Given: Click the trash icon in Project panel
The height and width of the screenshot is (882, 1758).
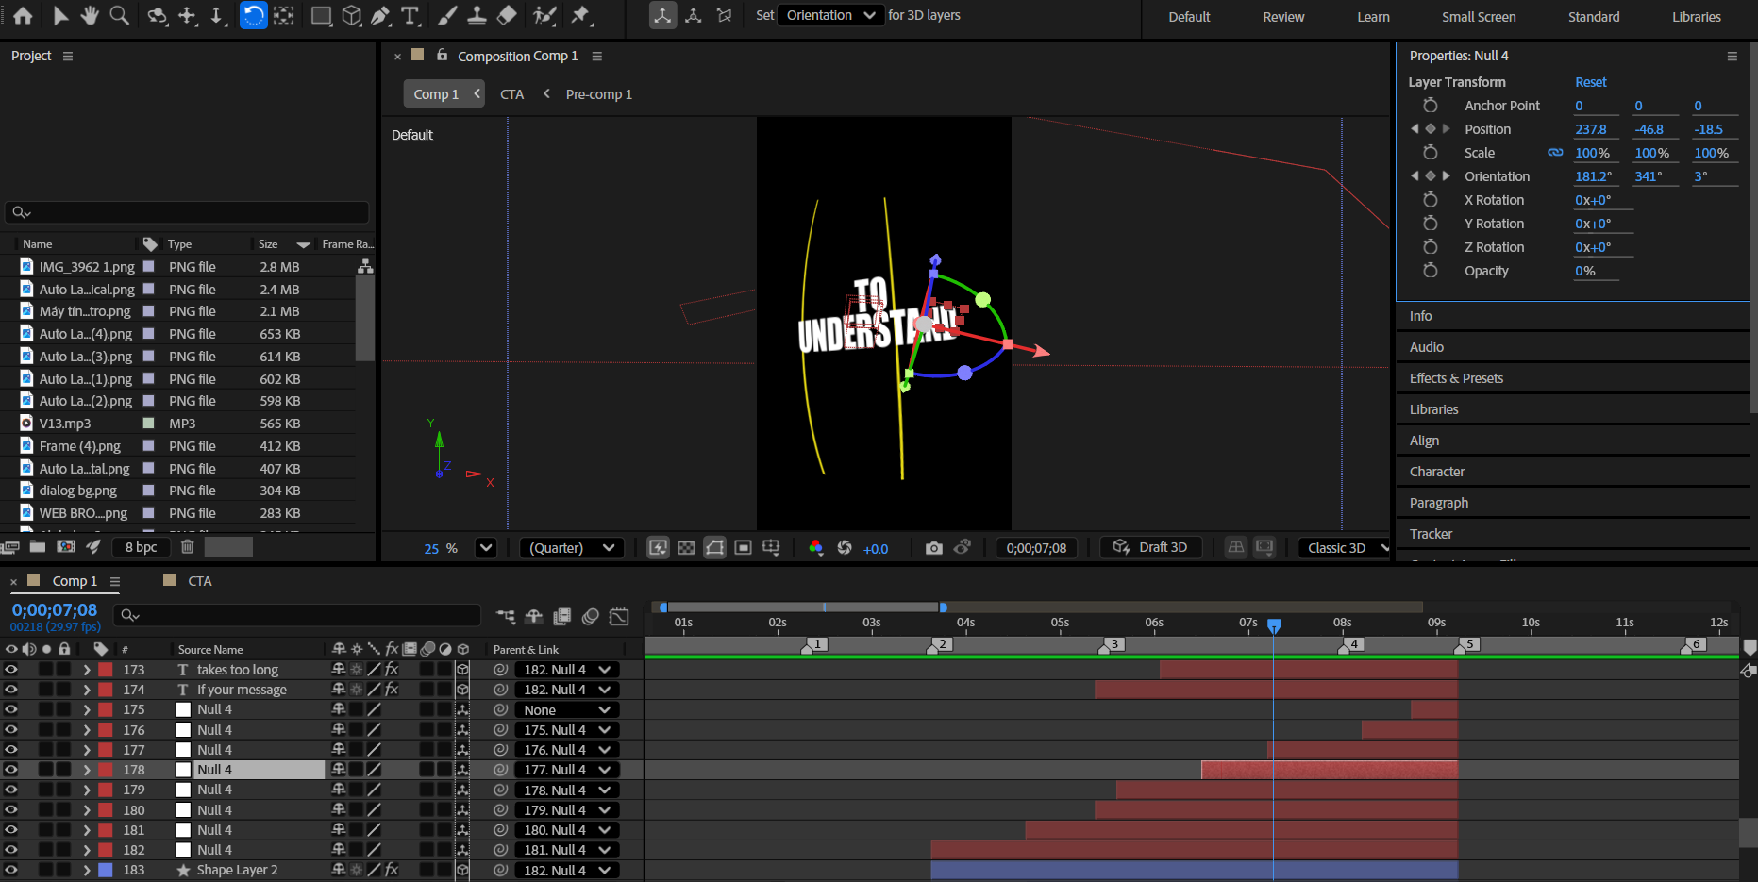Looking at the screenshot, I should 187,547.
